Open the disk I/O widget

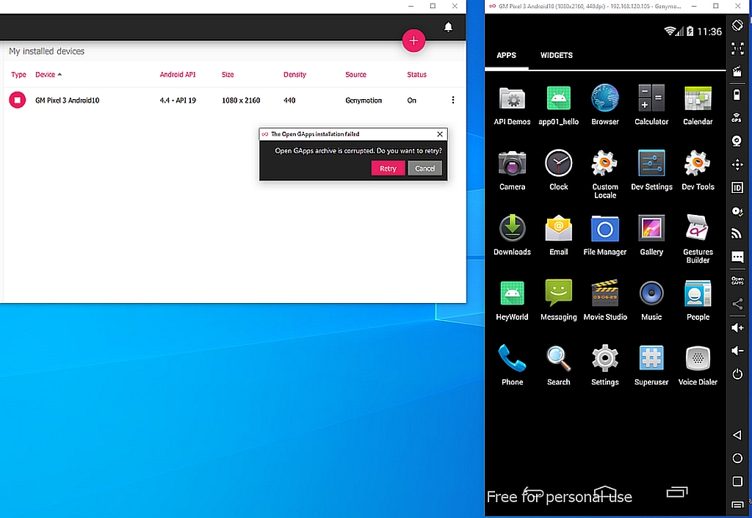point(737,211)
